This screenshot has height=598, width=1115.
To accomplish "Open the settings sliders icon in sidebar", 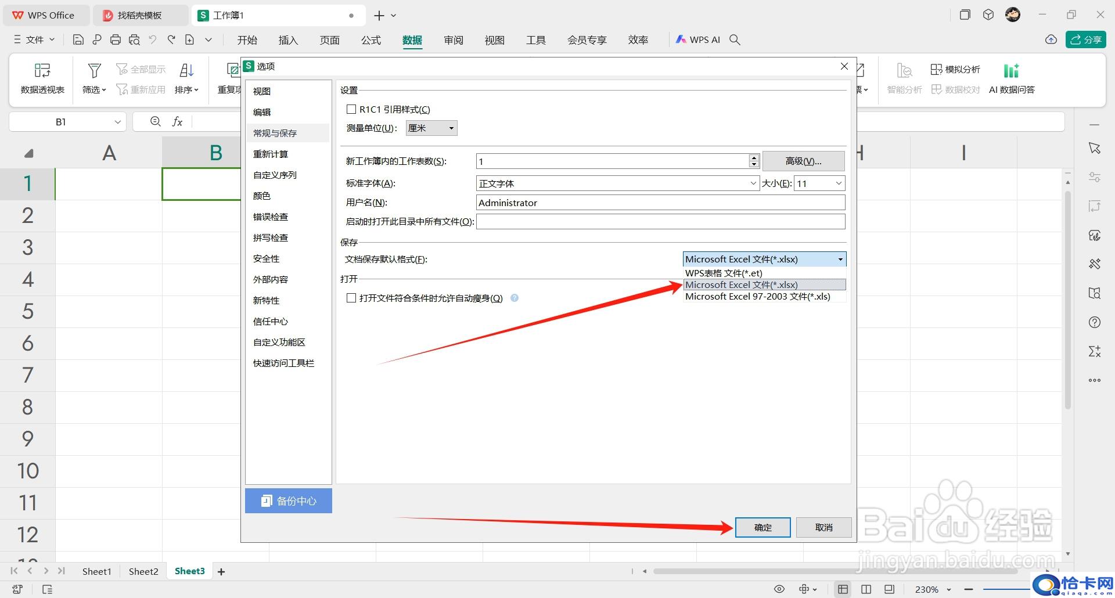I will coord(1095,177).
